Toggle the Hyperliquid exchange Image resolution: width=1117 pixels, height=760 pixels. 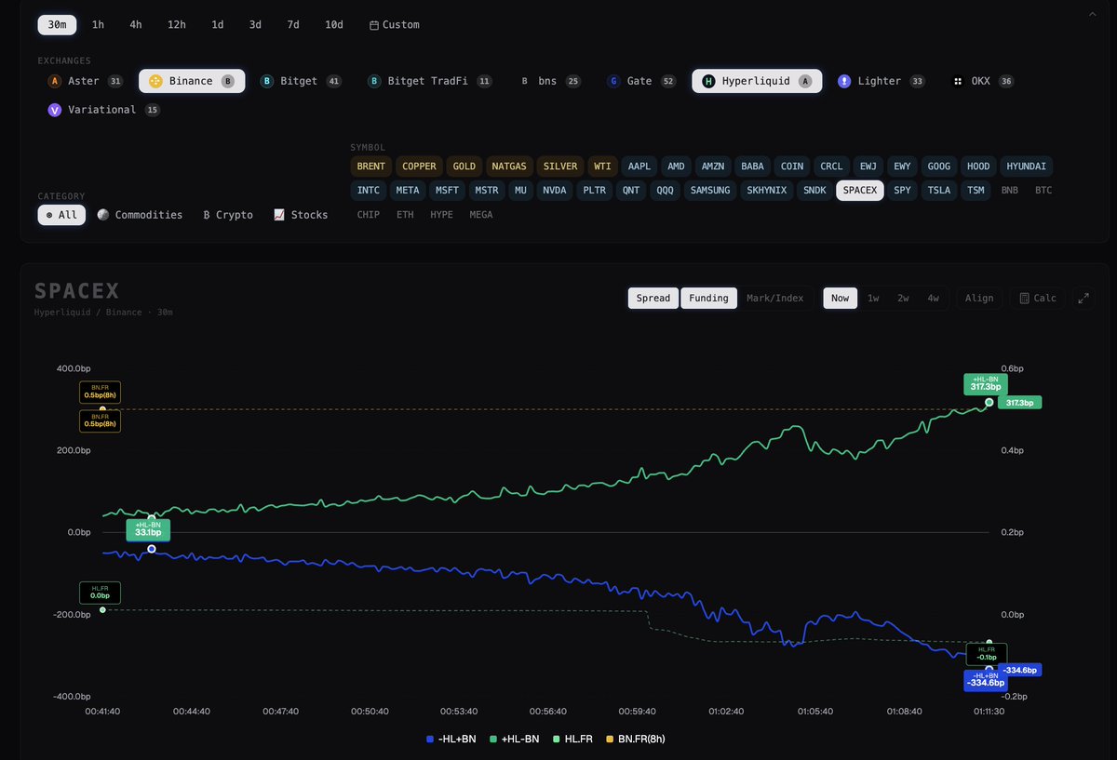(757, 81)
